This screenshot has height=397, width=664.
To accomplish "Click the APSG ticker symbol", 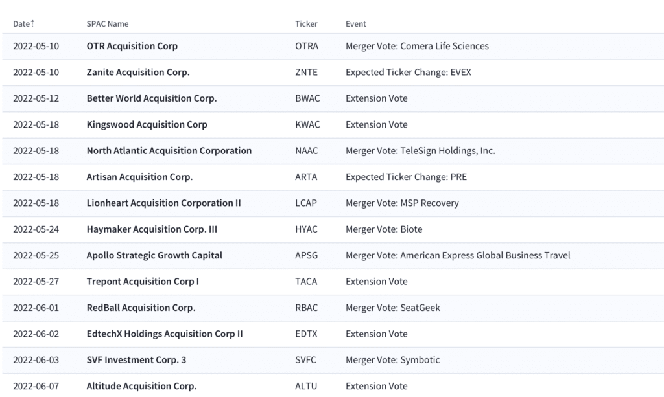I will tap(307, 255).
